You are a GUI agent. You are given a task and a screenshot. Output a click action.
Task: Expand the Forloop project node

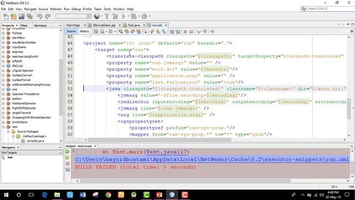pyautogui.click(x=3, y=33)
